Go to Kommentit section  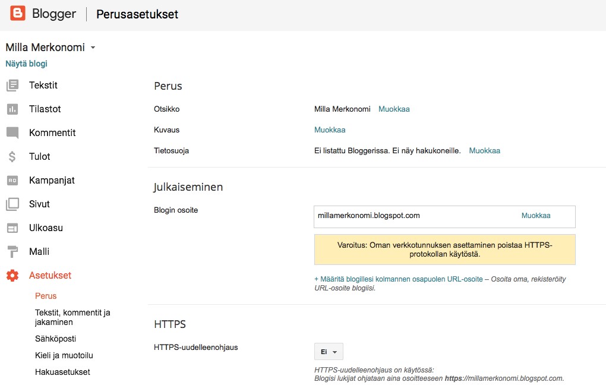point(52,133)
